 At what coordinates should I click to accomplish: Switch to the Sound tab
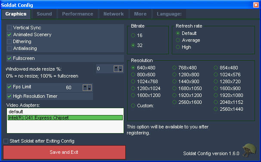[44, 14]
